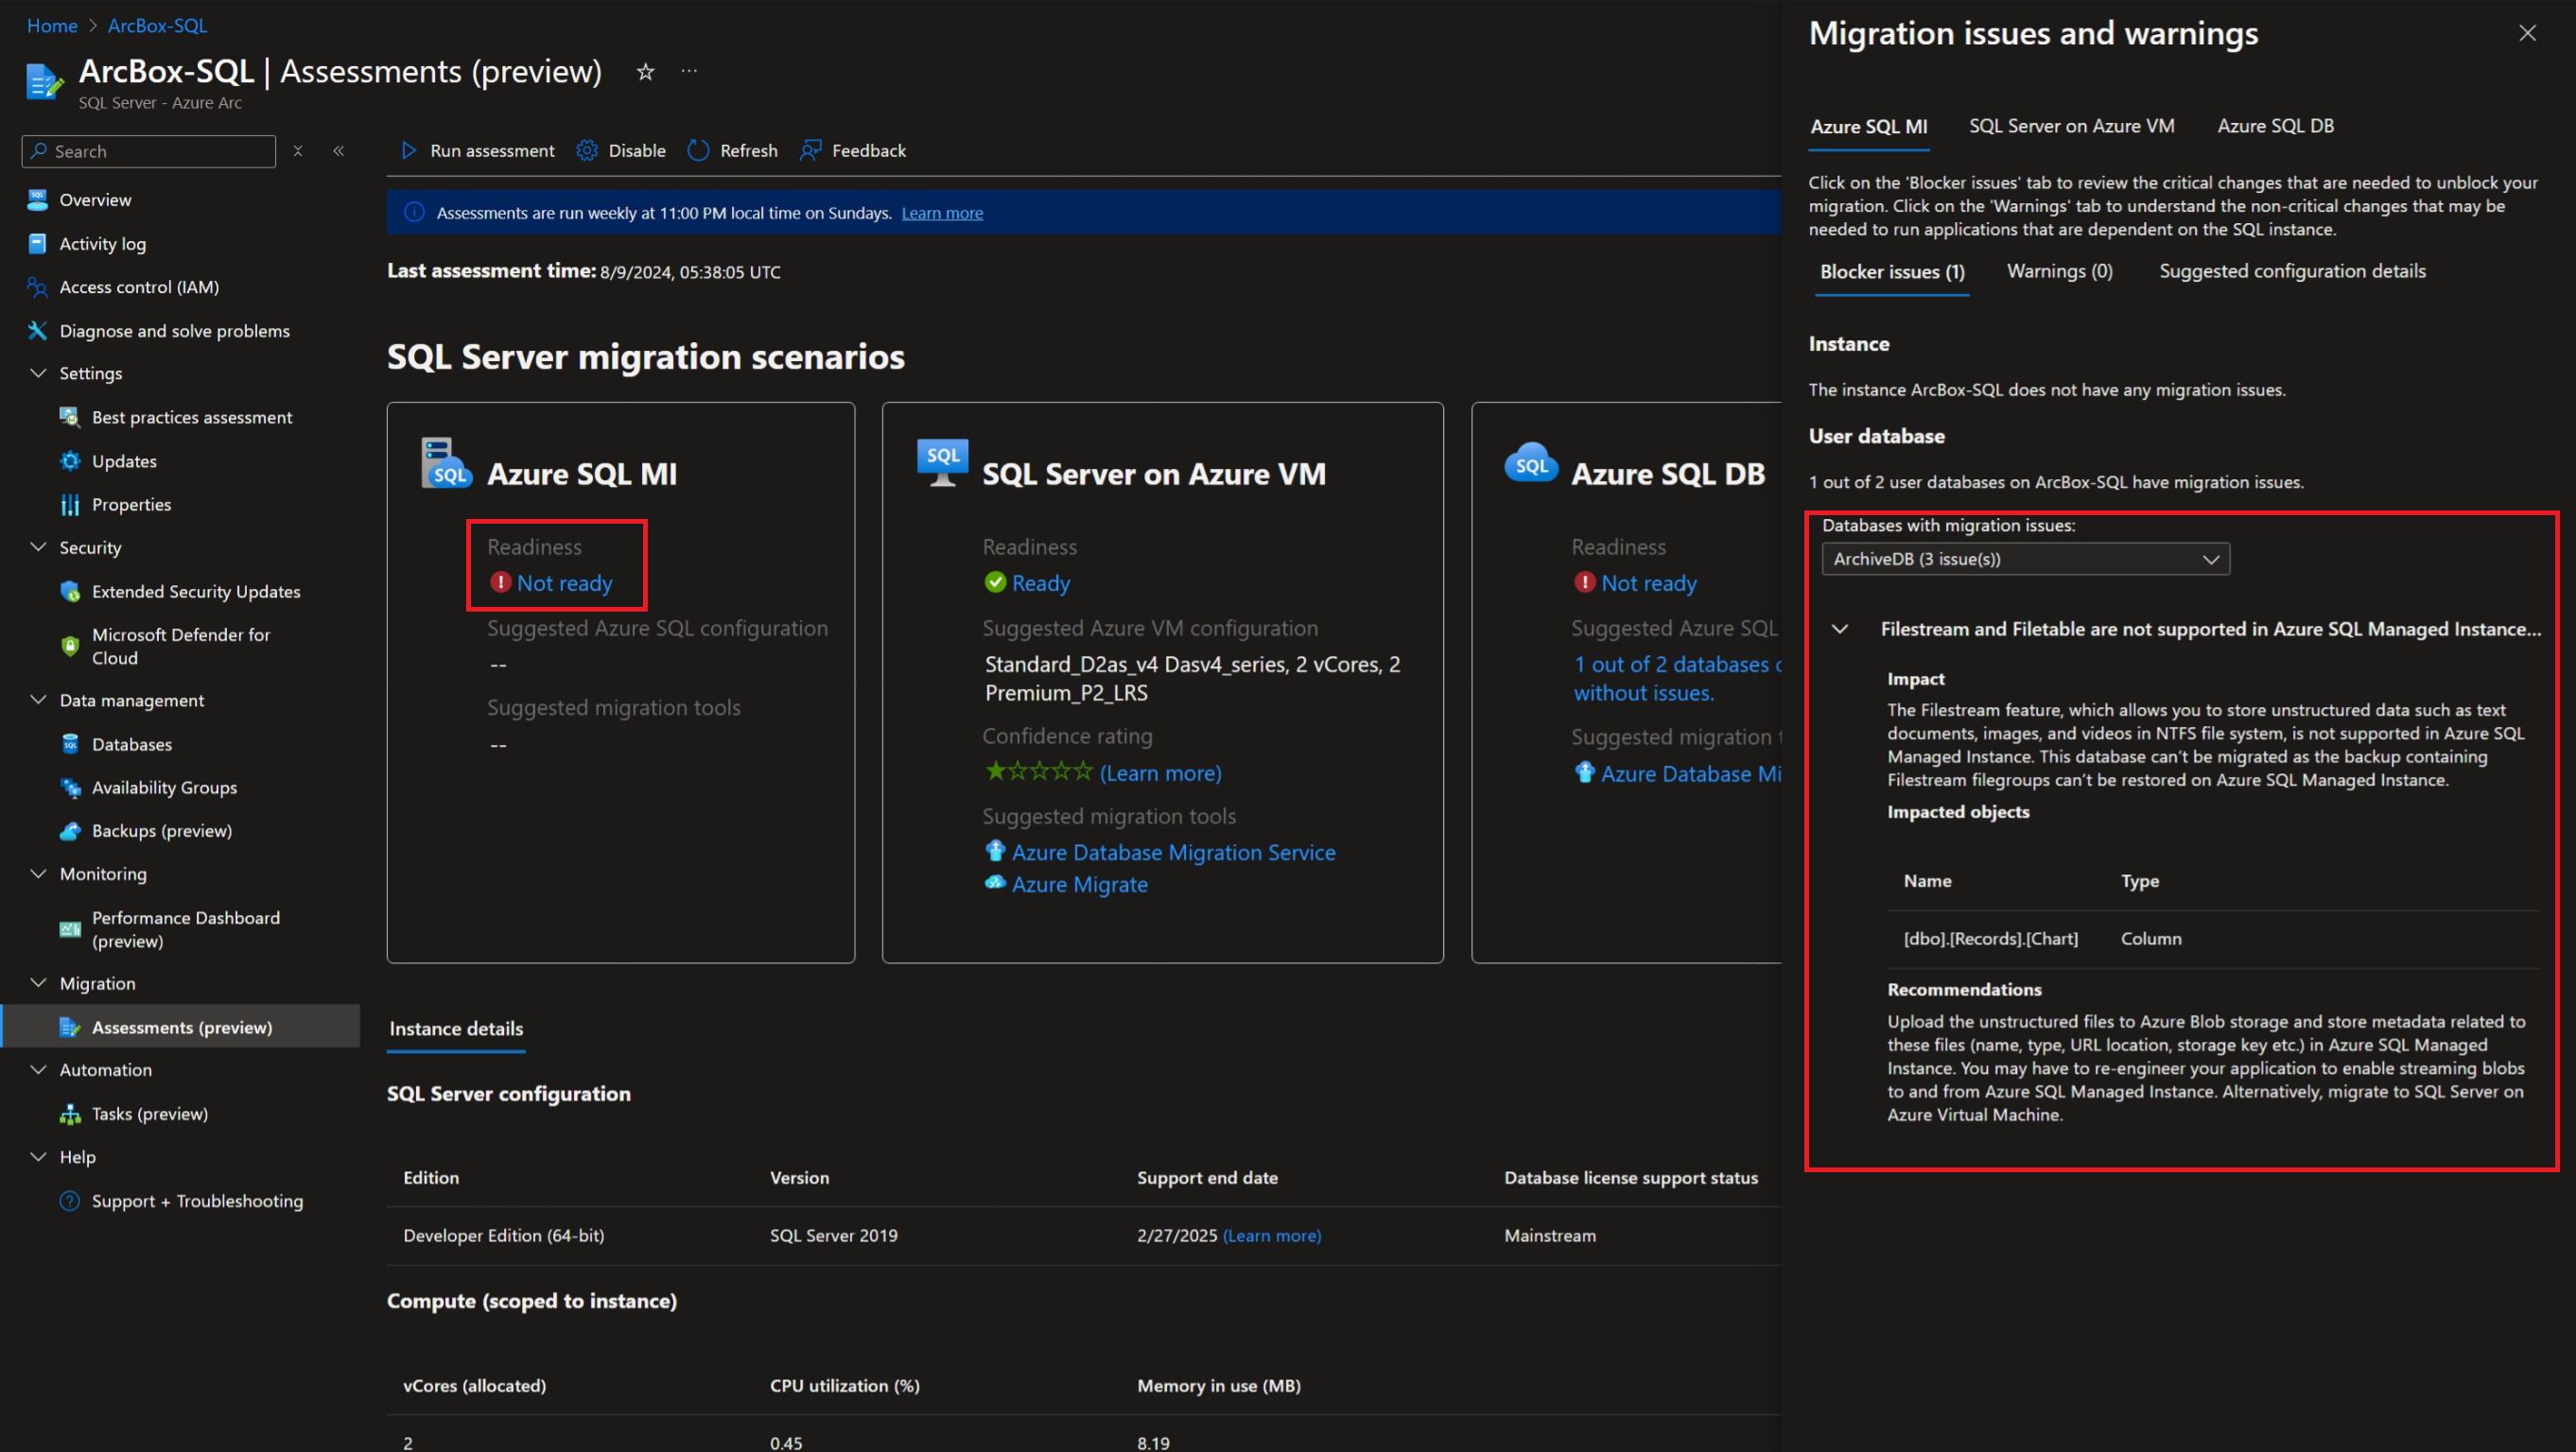
Task: Click the Azure Database Migration Service link
Action: (x=1173, y=854)
